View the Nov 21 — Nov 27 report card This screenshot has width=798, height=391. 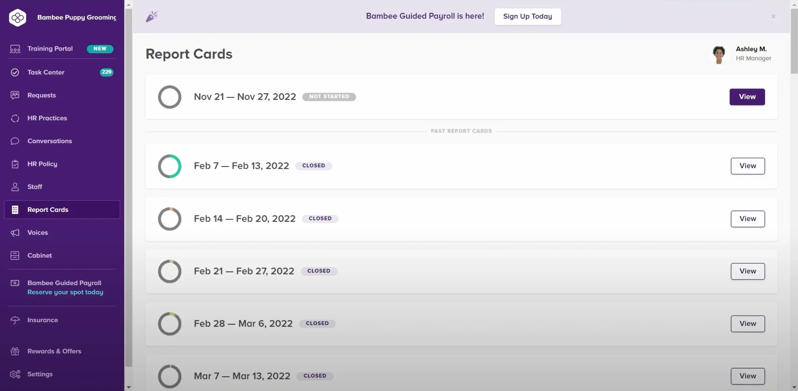(x=747, y=97)
